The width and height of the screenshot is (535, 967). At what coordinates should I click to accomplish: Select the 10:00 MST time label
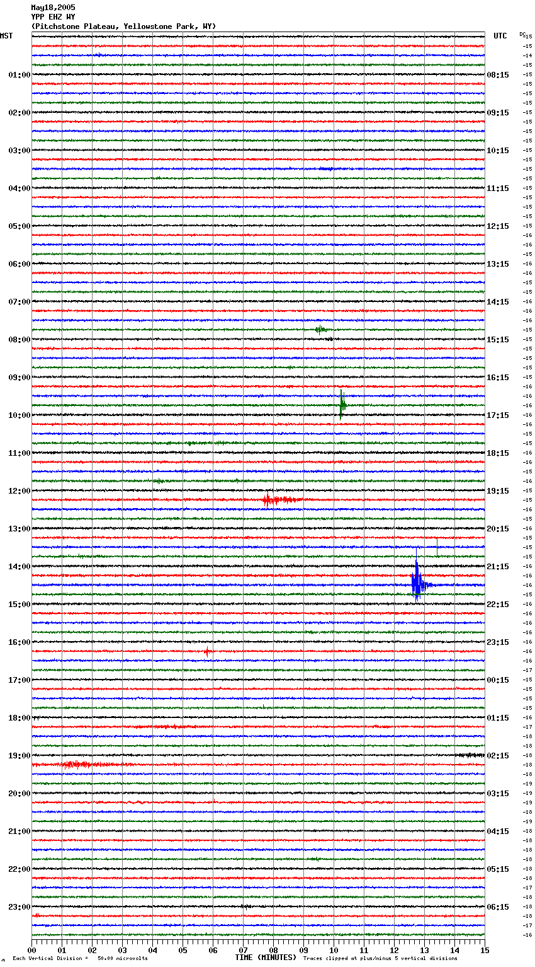click(x=19, y=415)
